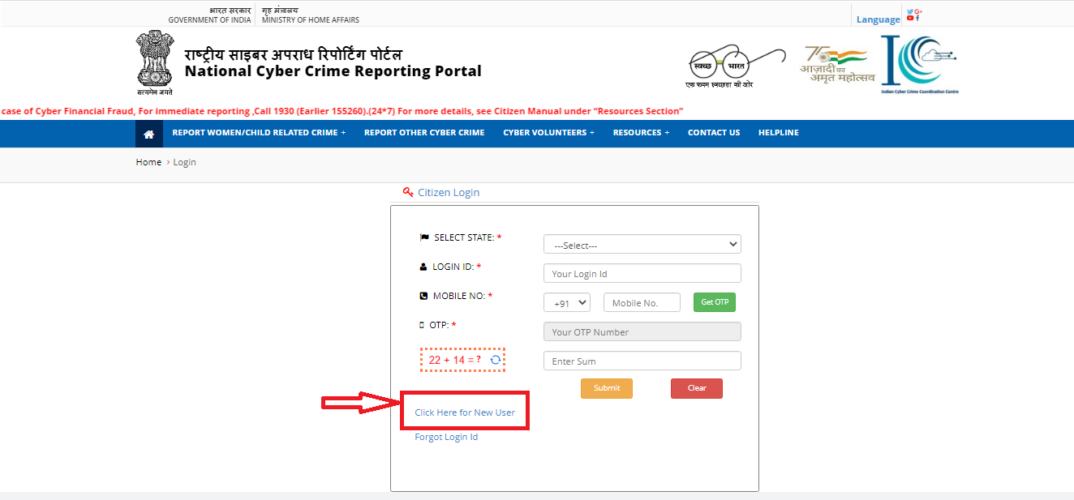The width and height of the screenshot is (1074, 500).
Task: Submit the citizen login form
Action: click(607, 388)
